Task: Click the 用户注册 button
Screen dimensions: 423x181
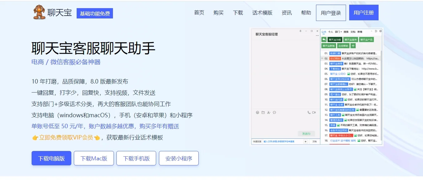Action: point(364,13)
